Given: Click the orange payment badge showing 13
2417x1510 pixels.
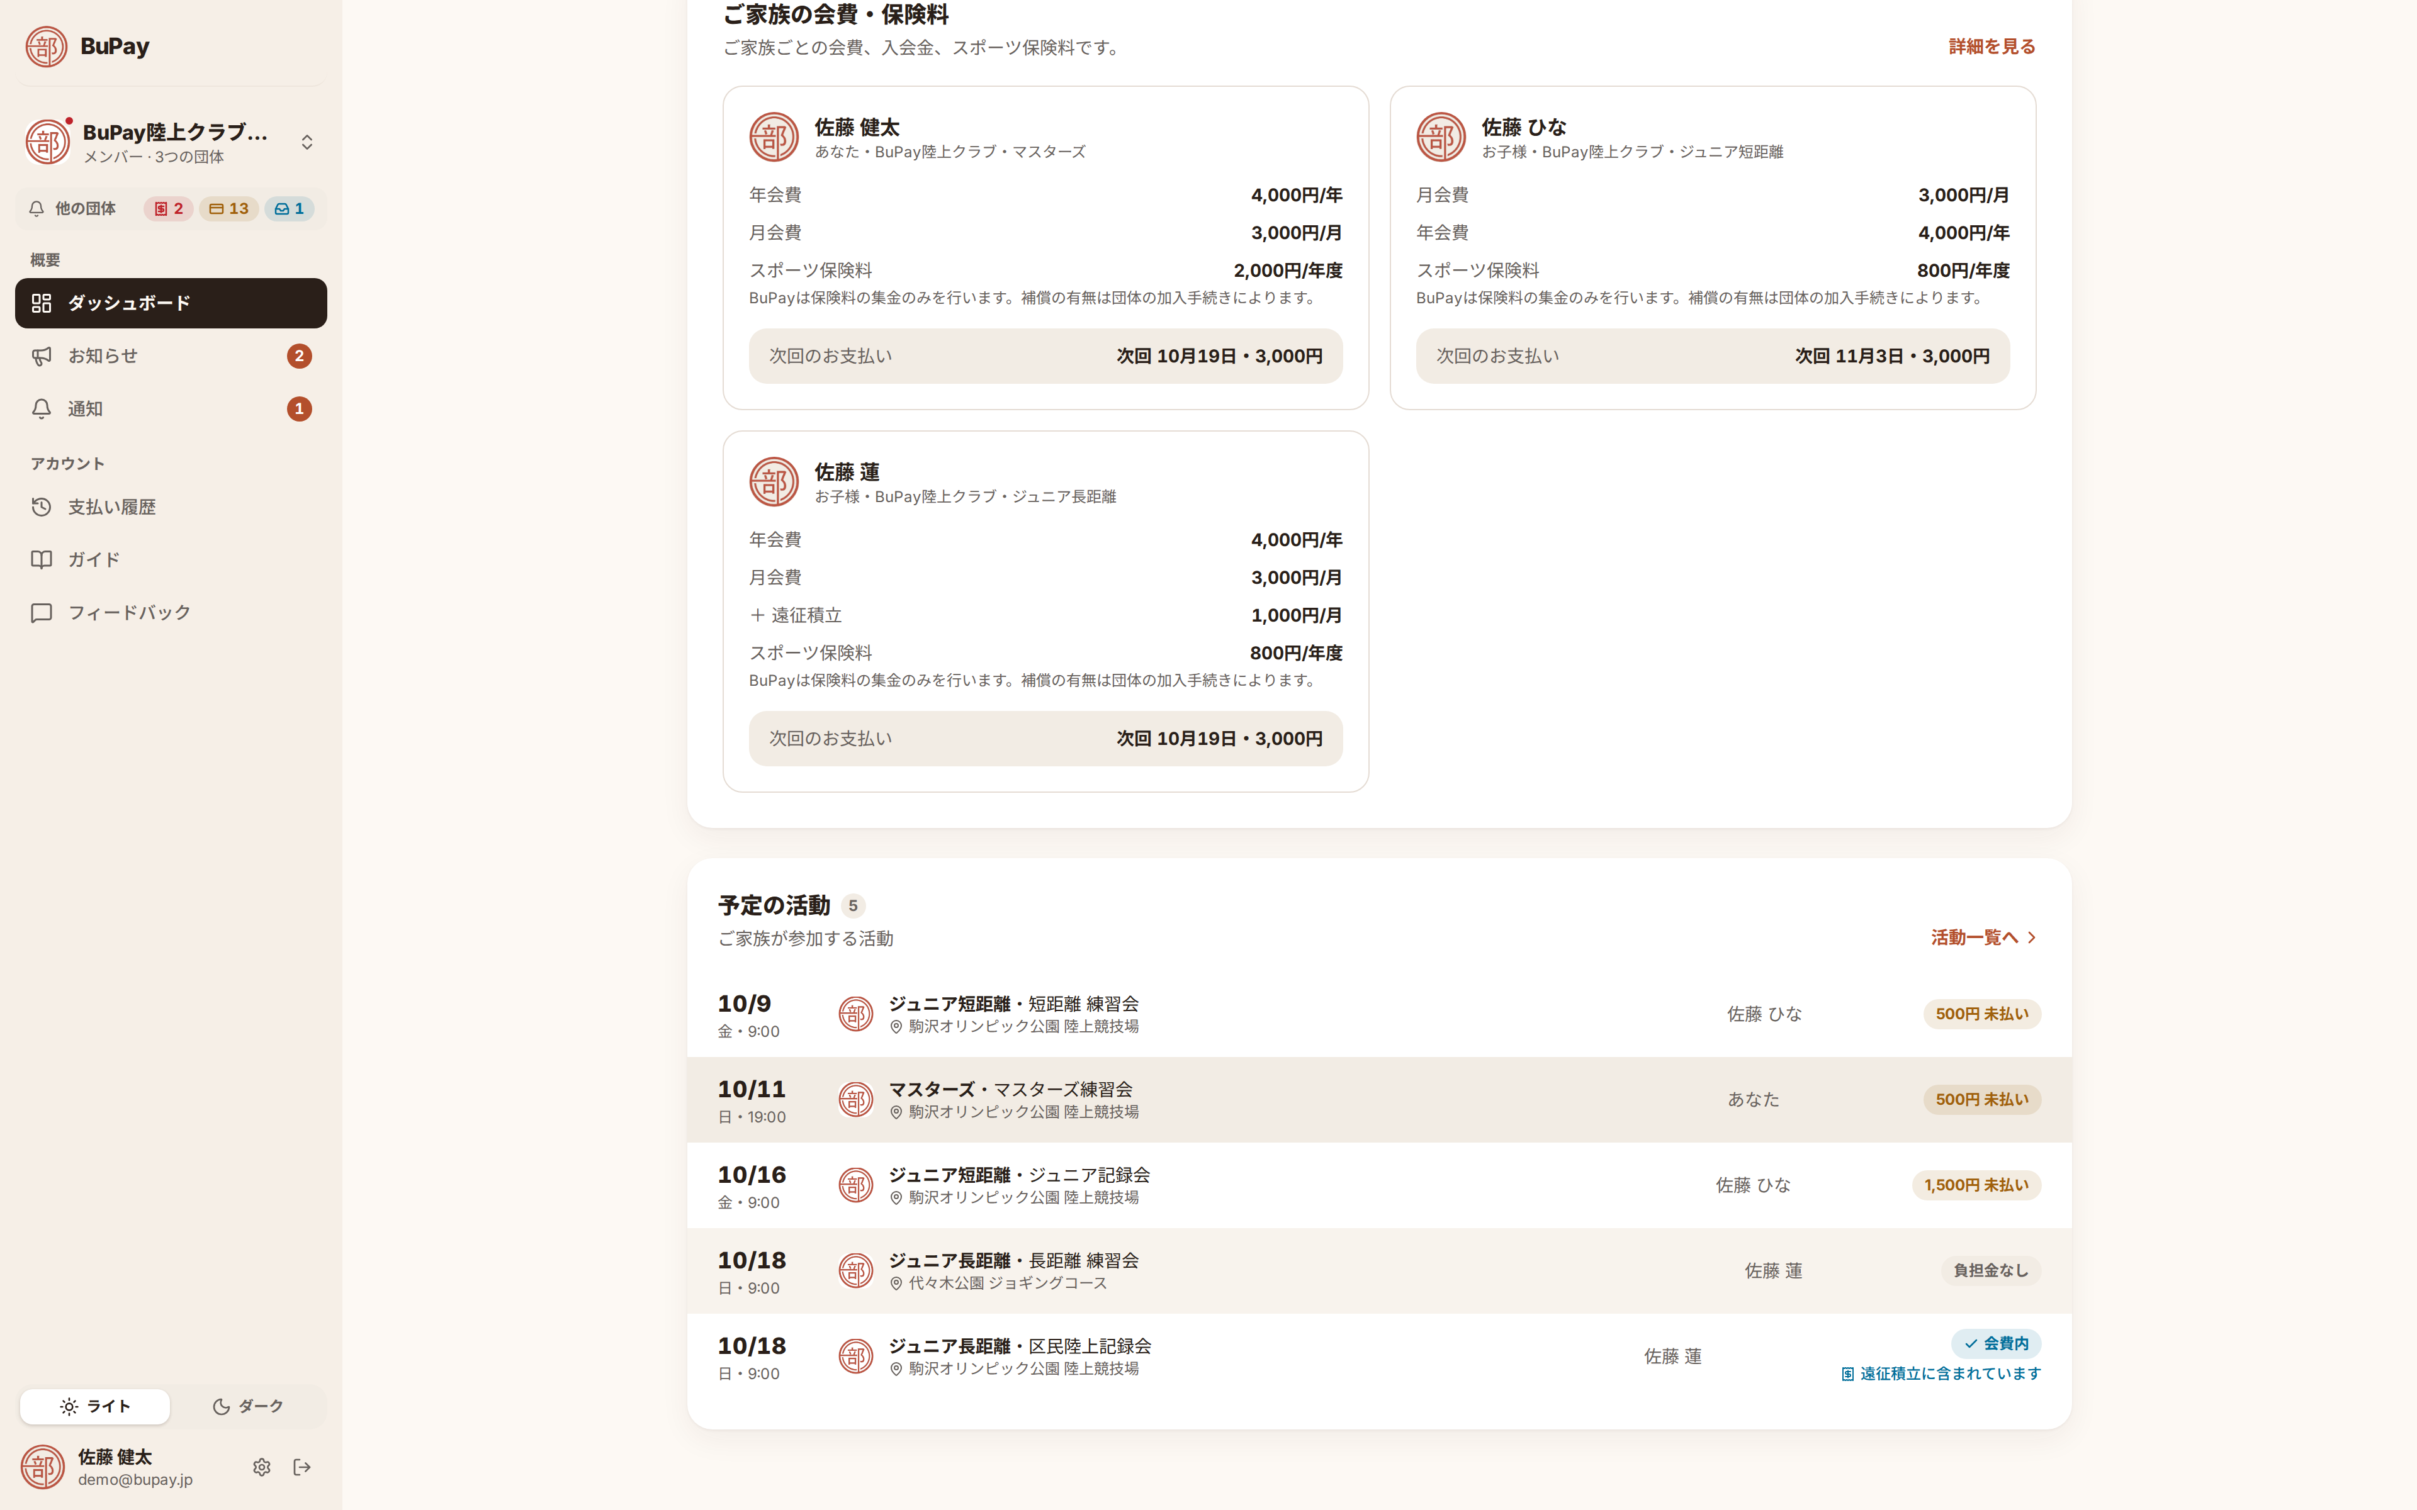Looking at the screenshot, I should (228, 209).
